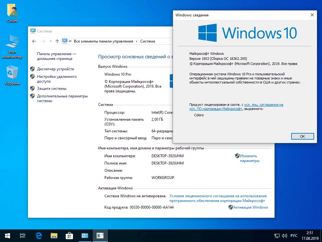Viewport: 322px width, 242px height.
Task: Click the Back arrow in the Система window
Action: tap(34, 41)
